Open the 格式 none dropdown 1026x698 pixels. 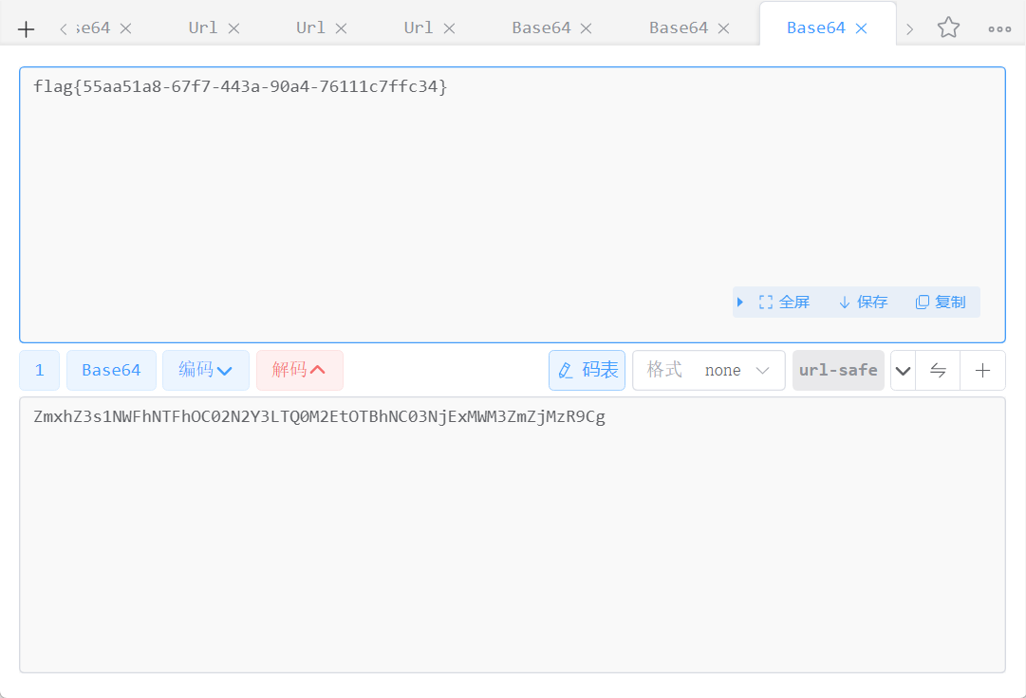pyautogui.click(x=709, y=371)
